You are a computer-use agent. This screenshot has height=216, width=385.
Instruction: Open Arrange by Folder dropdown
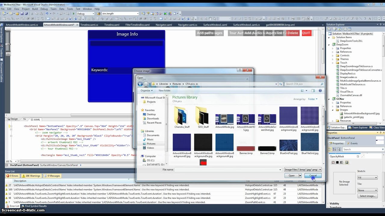[x=313, y=99]
